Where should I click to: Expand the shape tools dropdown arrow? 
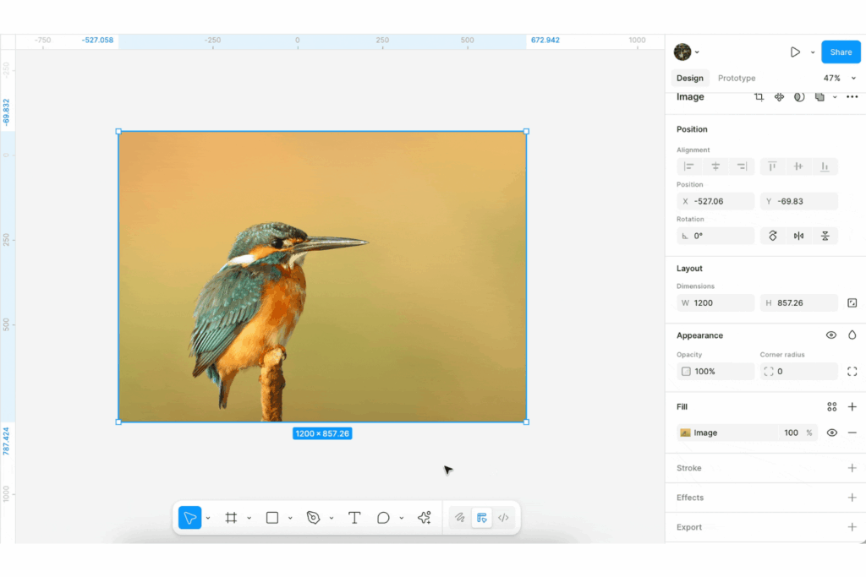click(x=290, y=519)
